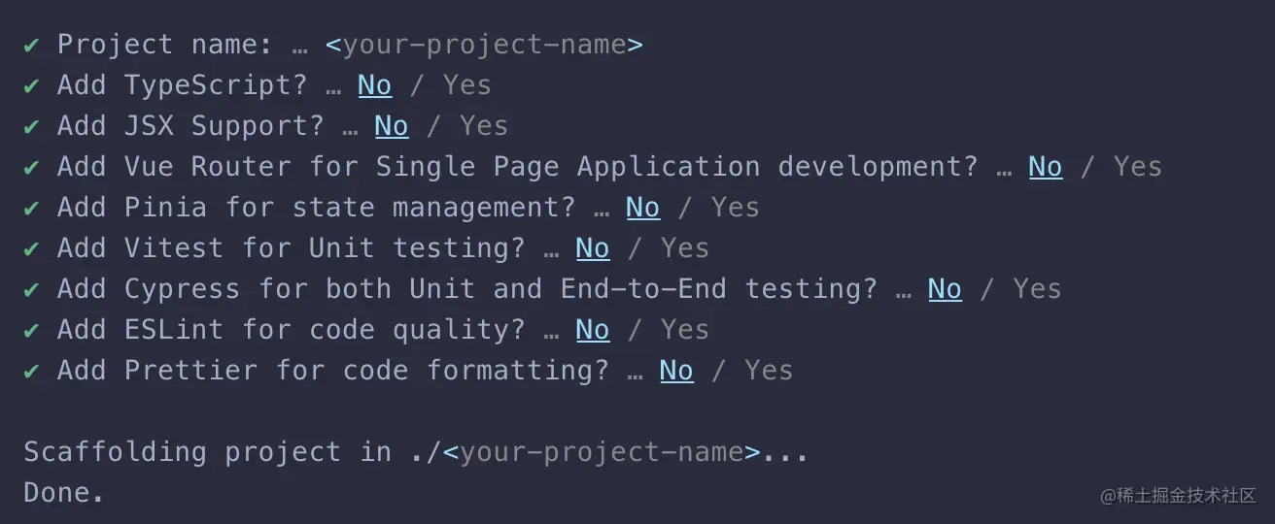The image size is (1275, 524).
Task: Choose Yes for Vitest unit testing
Action: (x=685, y=248)
